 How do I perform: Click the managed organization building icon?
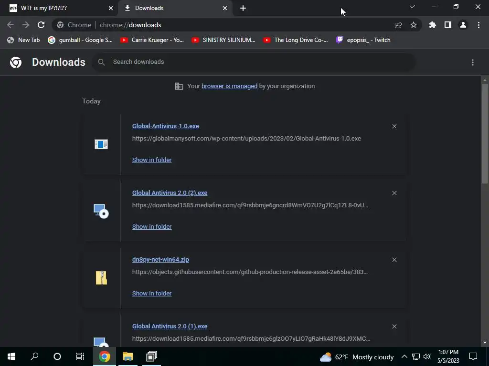(x=179, y=86)
